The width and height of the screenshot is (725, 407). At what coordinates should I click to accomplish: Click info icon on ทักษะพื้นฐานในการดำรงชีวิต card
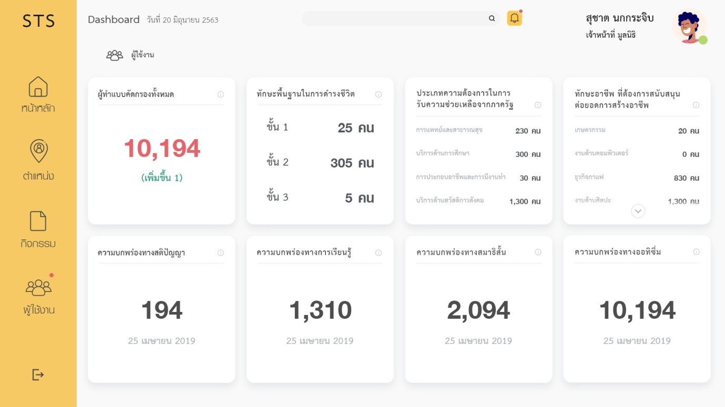point(379,95)
